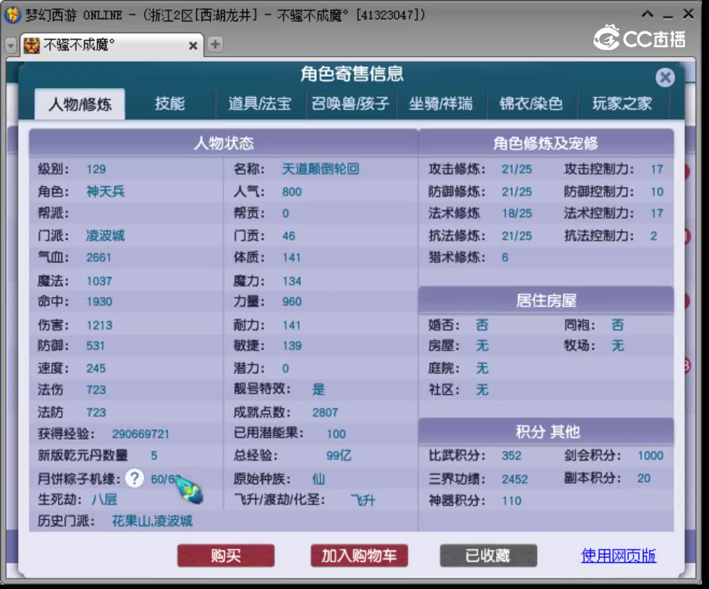Click 新版乾元丹数量 value 5
The height and width of the screenshot is (589, 709).
(154, 456)
